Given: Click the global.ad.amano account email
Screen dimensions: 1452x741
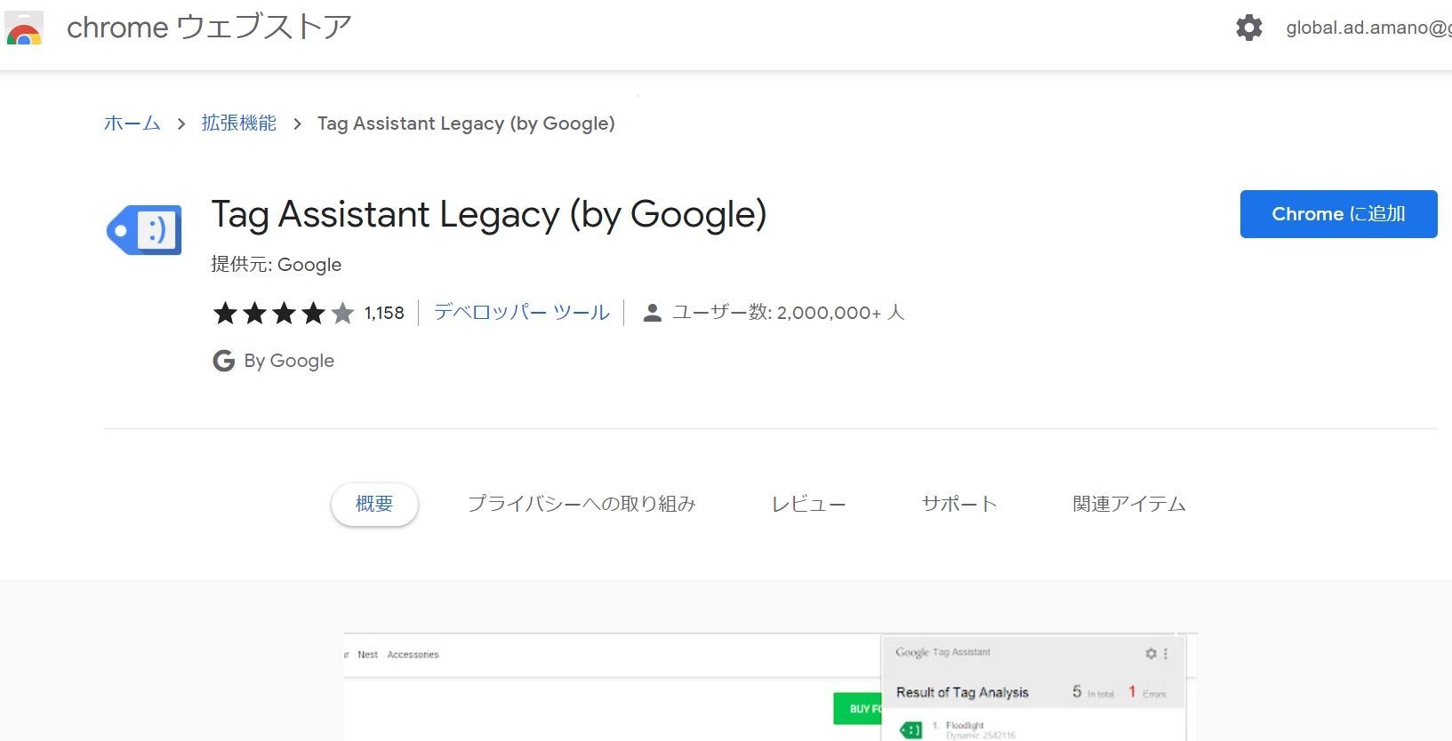Looking at the screenshot, I should point(1368,28).
